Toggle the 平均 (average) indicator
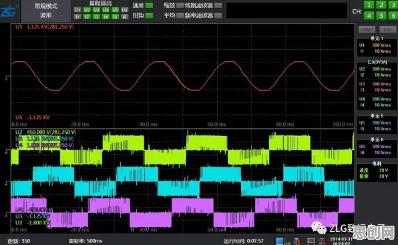This screenshot has height=245, width=398. [x=180, y=16]
